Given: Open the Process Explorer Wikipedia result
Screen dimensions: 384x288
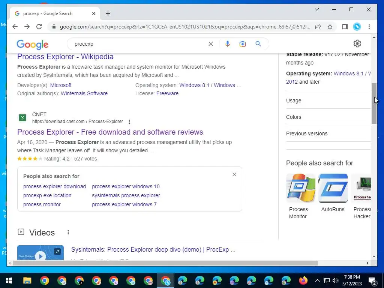Looking at the screenshot, I should click(65, 57).
